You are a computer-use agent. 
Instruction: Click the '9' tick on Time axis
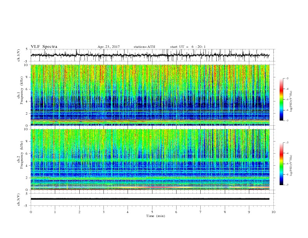tap(249, 212)
